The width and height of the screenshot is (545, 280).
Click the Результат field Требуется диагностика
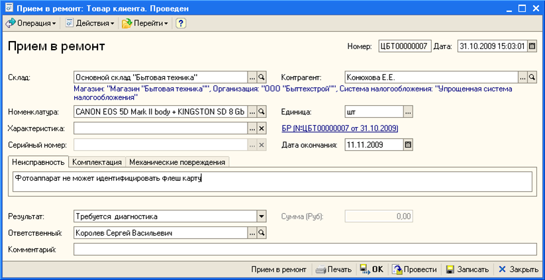[166, 216]
